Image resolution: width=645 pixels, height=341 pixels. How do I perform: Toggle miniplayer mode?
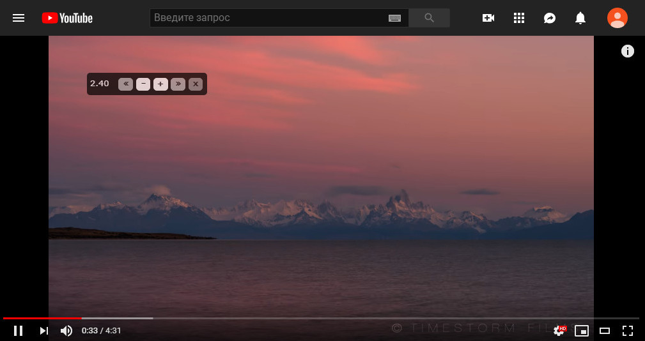pos(582,330)
